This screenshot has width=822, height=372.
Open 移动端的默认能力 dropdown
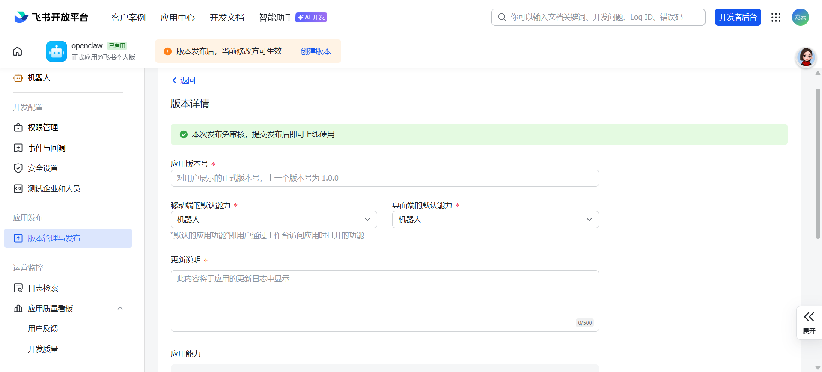274,220
